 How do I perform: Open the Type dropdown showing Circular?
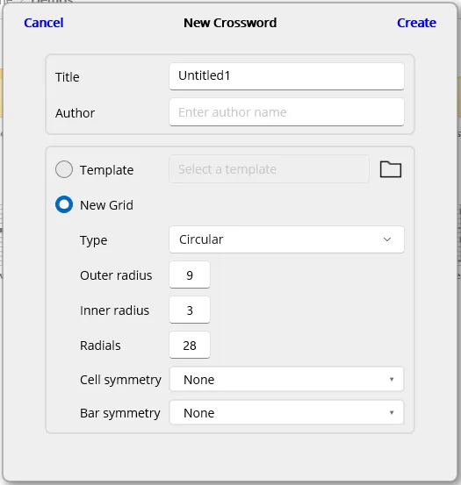tap(286, 239)
